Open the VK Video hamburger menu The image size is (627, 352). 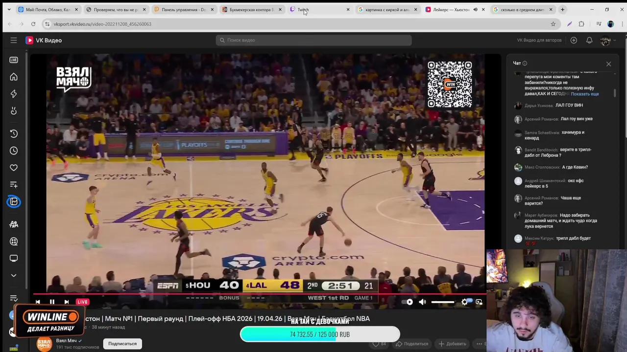click(14, 40)
